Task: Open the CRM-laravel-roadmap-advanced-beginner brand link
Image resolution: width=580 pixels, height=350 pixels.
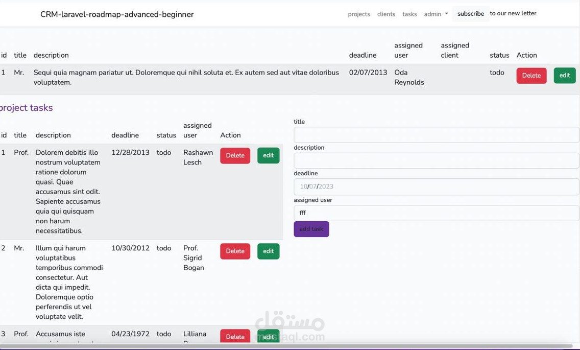Action: click(x=117, y=14)
